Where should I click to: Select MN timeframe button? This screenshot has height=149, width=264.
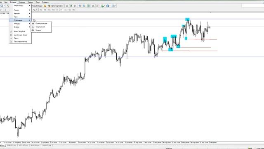point(73,10)
